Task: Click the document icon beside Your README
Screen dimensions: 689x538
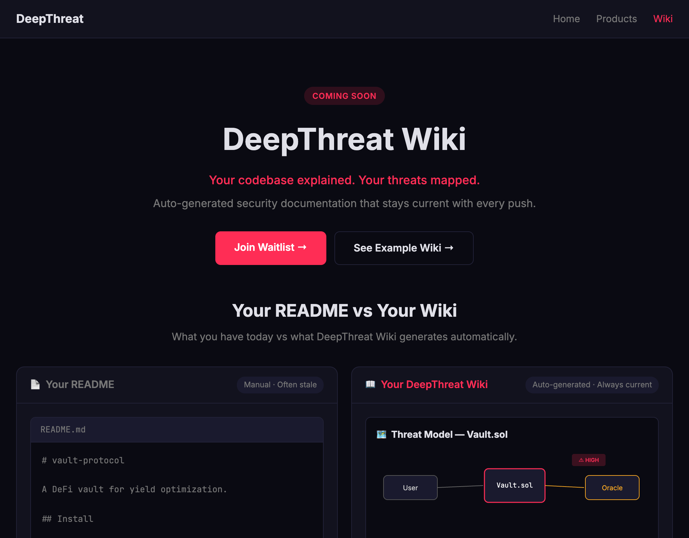Action: tap(35, 384)
